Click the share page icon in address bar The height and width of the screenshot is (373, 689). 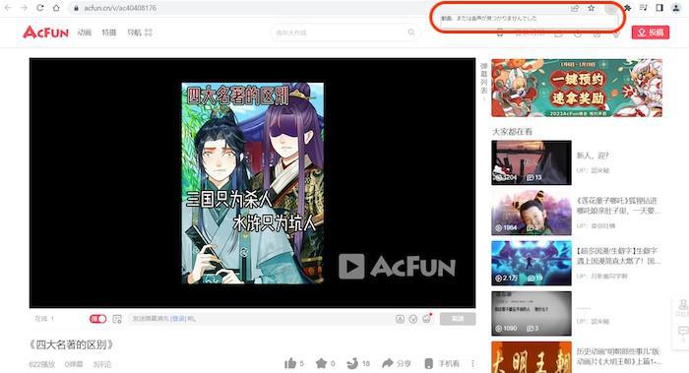575,8
